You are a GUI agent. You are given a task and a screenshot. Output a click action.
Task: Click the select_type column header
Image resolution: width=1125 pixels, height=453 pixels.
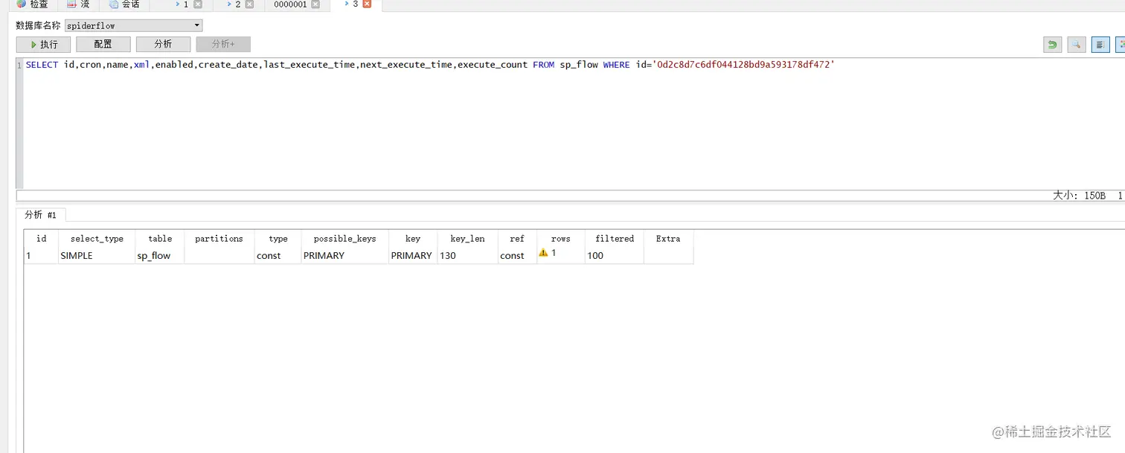coord(97,239)
